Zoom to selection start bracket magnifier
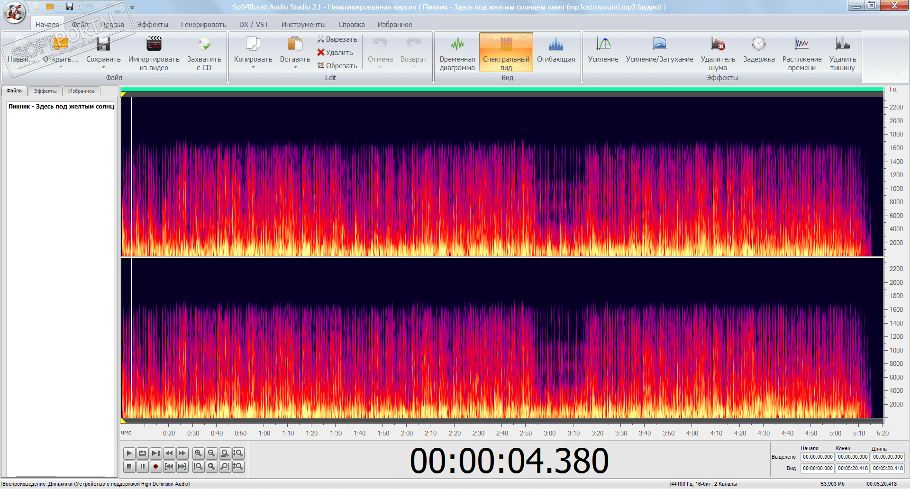 coord(199,467)
